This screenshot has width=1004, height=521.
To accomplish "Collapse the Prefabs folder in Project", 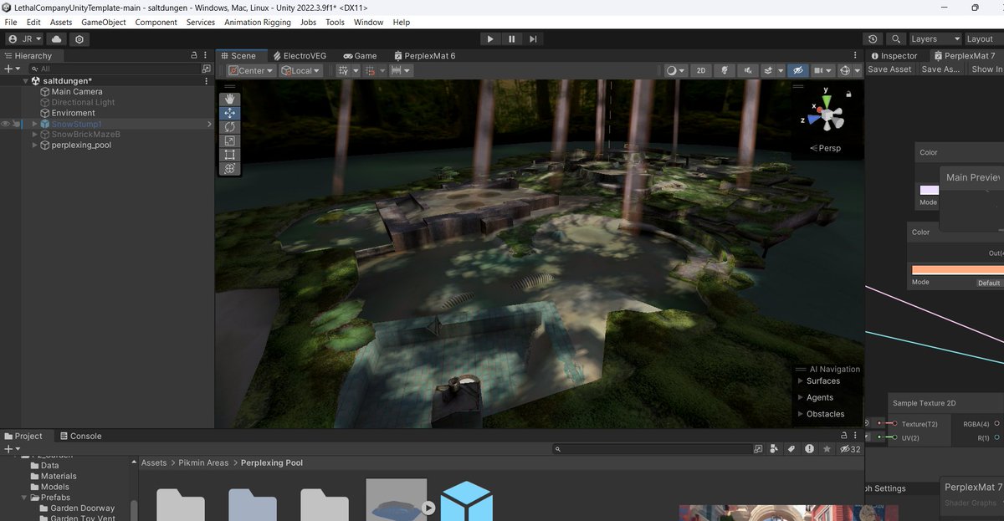I will [24, 498].
